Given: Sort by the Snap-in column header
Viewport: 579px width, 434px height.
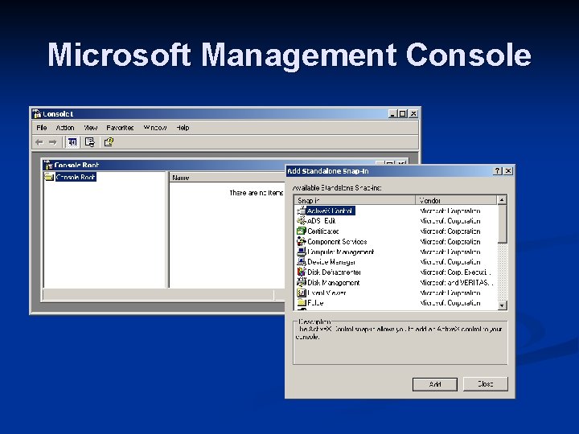Looking at the screenshot, I should tap(355, 200).
